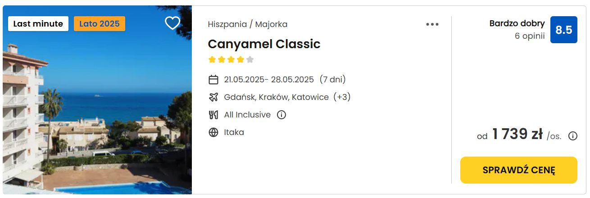Open the three-dot options menu

pyautogui.click(x=432, y=24)
